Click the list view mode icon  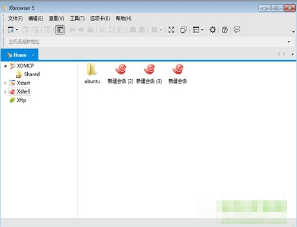196,30
